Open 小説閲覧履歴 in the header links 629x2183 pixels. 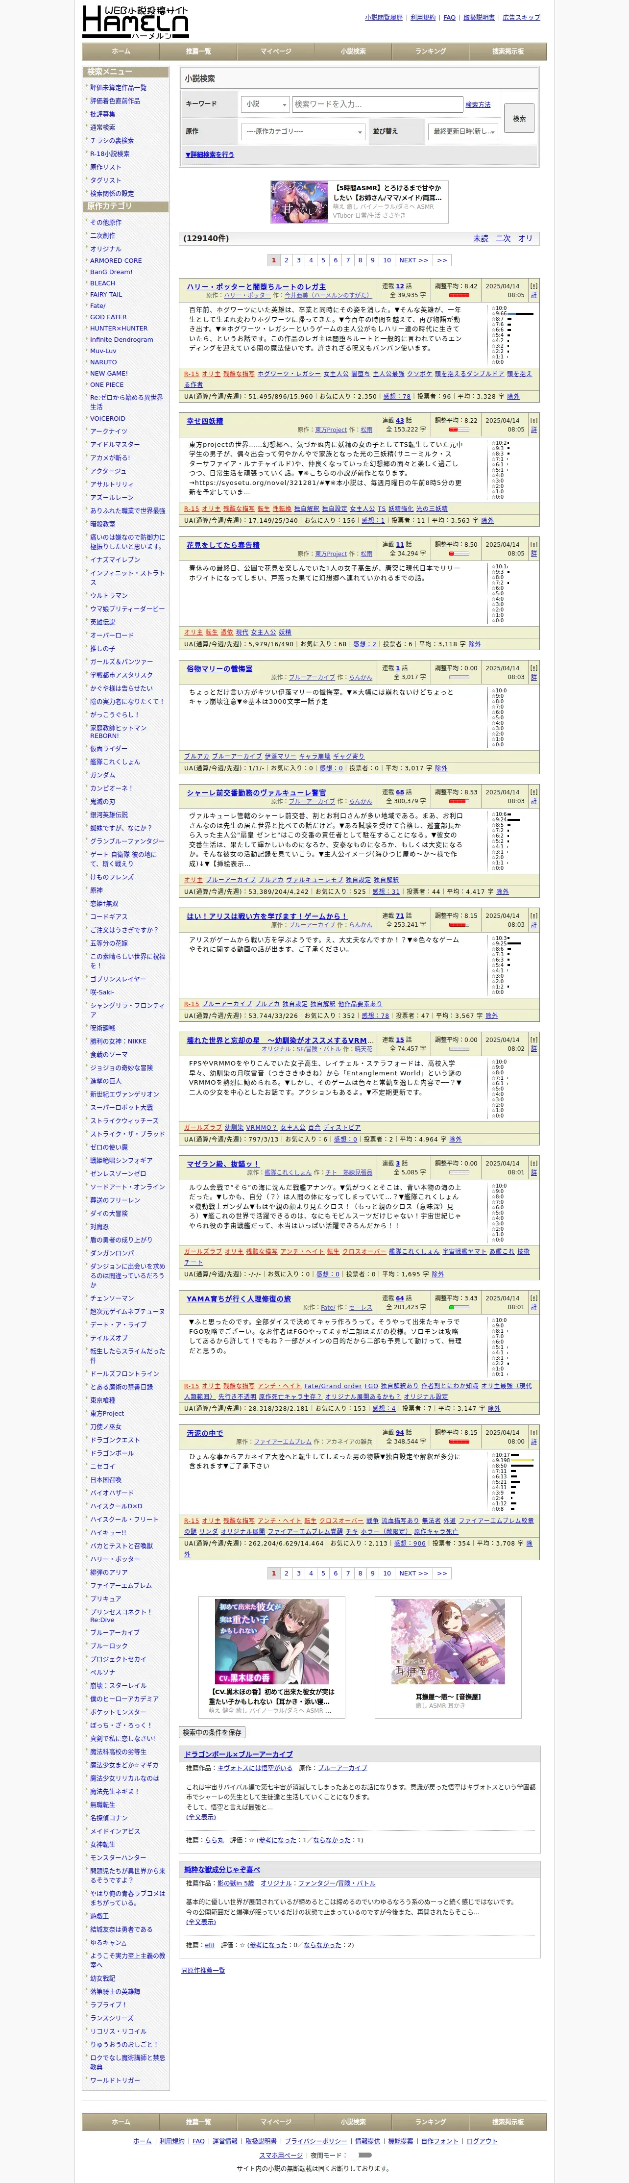pos(384,18)
